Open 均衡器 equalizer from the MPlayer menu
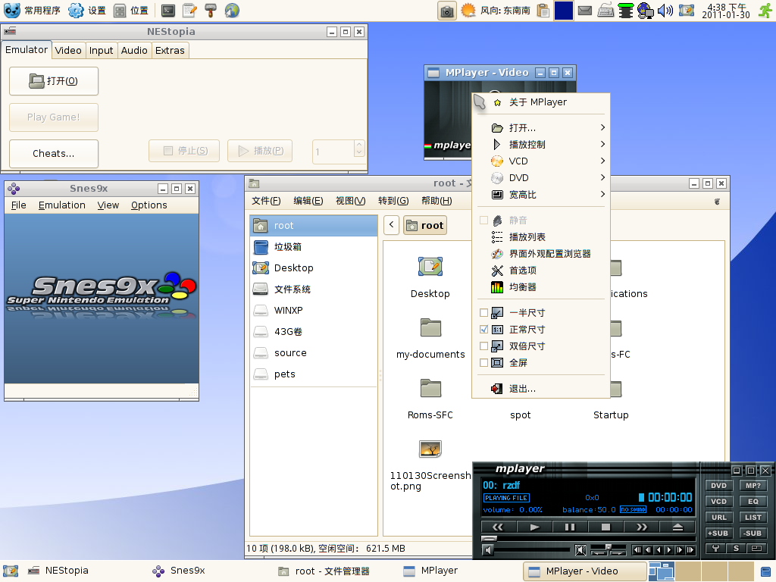This screenshot has width=776, height=582. (x=541, y=287)
